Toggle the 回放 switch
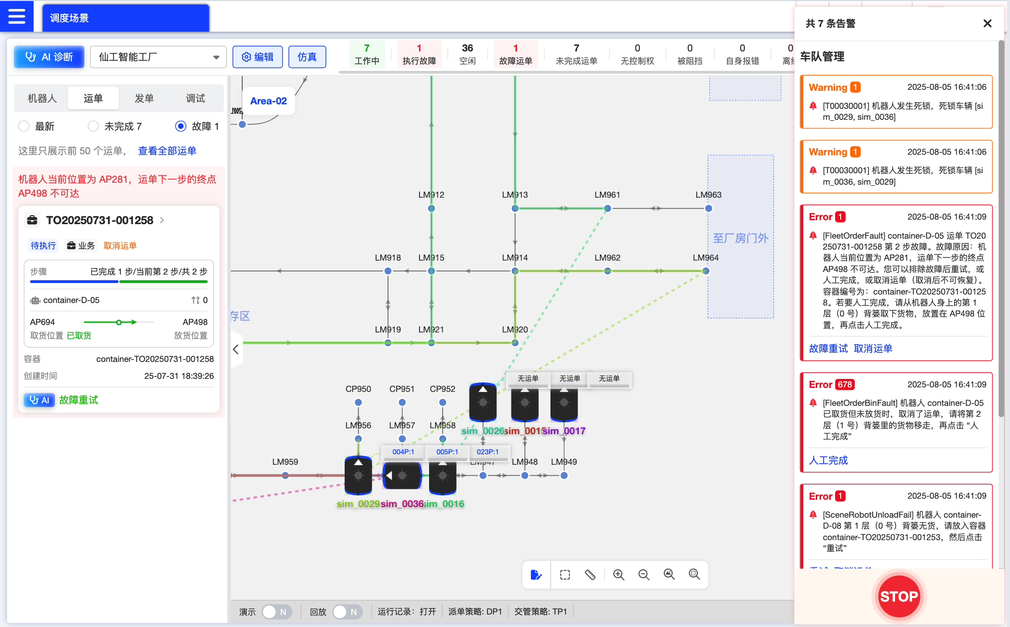 [x=347, y=612]
